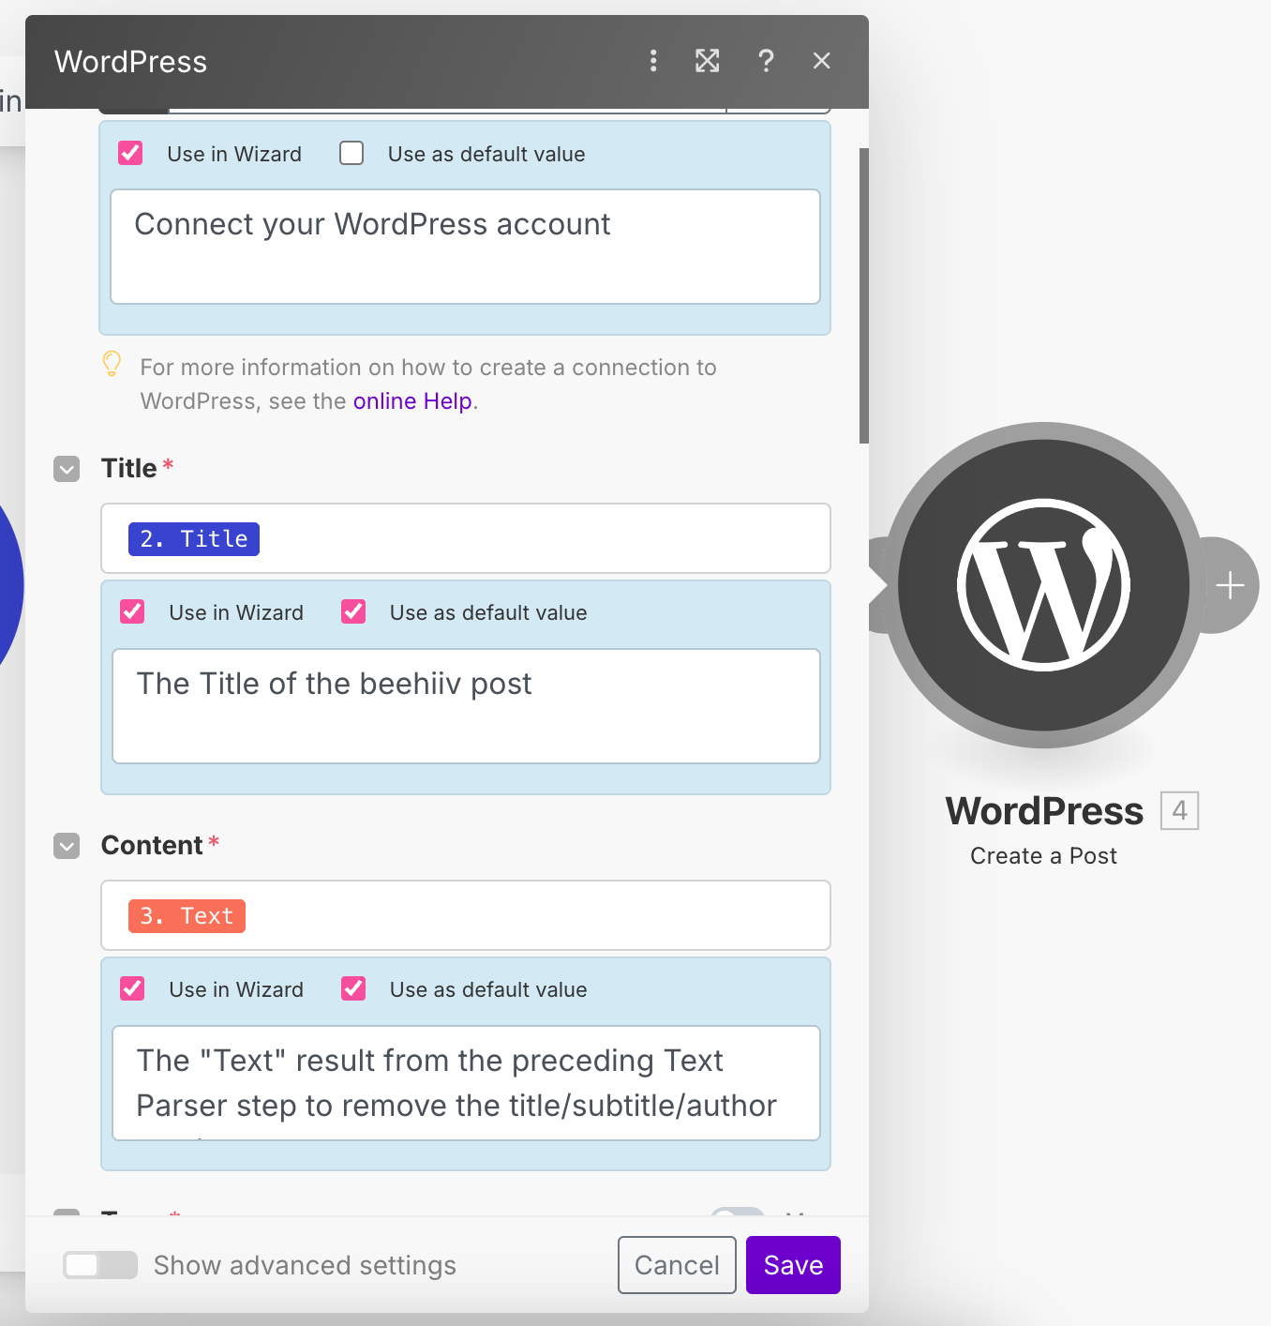Enable Use as default value for connection
Image resolution: width=1271 pixels, height=1326 pixels.
coord(351,153)
